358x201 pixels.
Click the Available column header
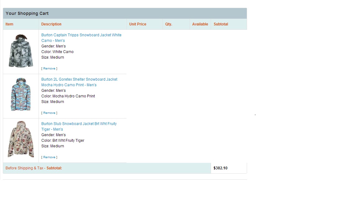pos(200,24)
